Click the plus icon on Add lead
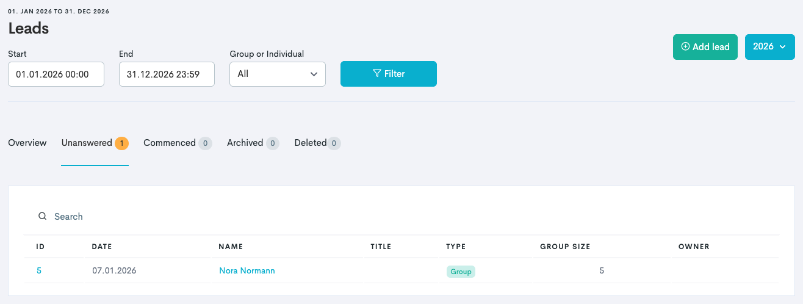The height and width of the screenshot is (304, 803). coord(685,47)
